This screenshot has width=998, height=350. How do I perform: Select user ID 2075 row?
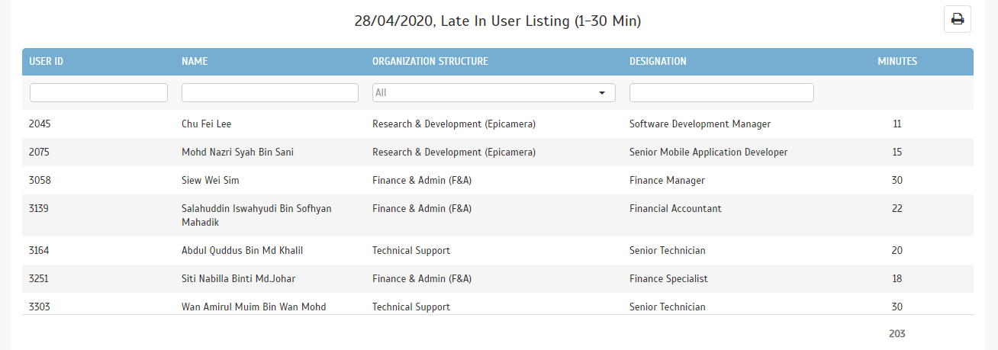click(x=497, y=152)
